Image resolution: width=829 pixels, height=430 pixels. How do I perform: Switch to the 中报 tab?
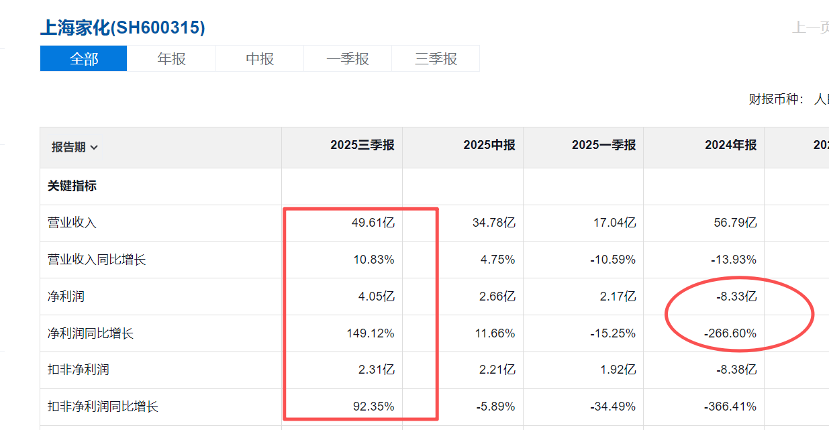pyautogui.click(x=260, y=59)
